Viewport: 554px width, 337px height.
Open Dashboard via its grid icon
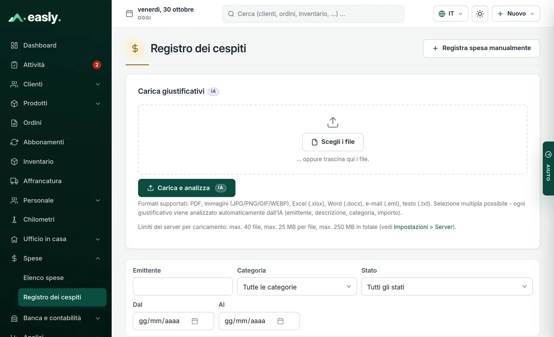14,45
